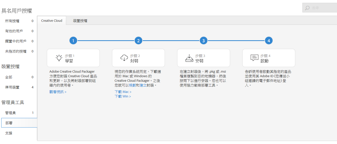
Task: Click the lightbulb icon in 學習 card
Action: click(59, 58)
